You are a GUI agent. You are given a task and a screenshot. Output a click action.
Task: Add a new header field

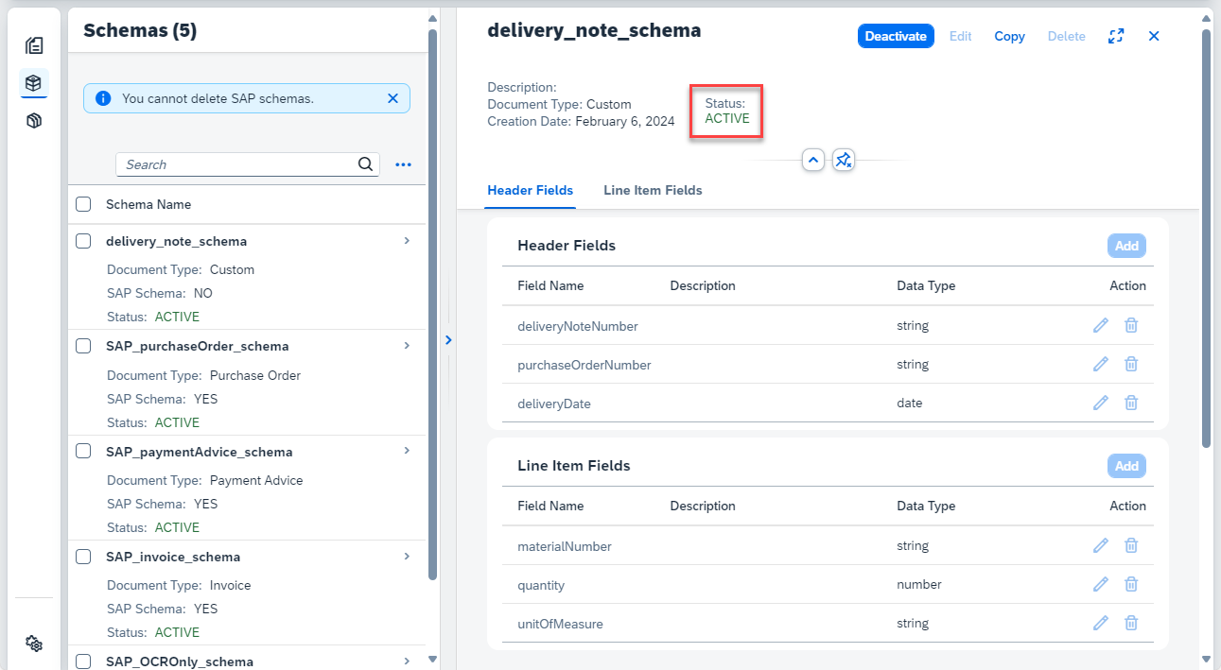click(1126, 246)
